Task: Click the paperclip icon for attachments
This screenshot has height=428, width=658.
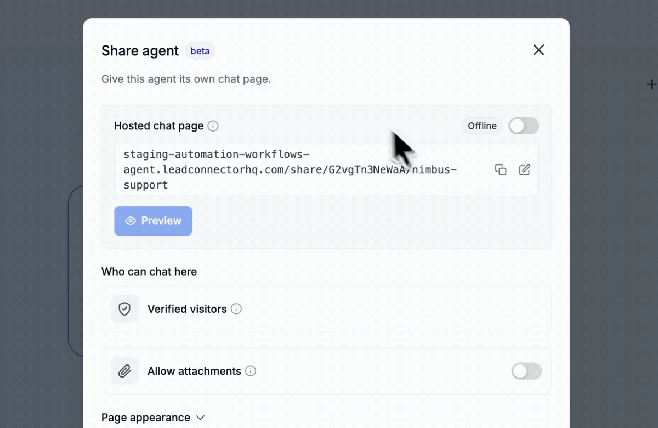Action: pos(124,371)
